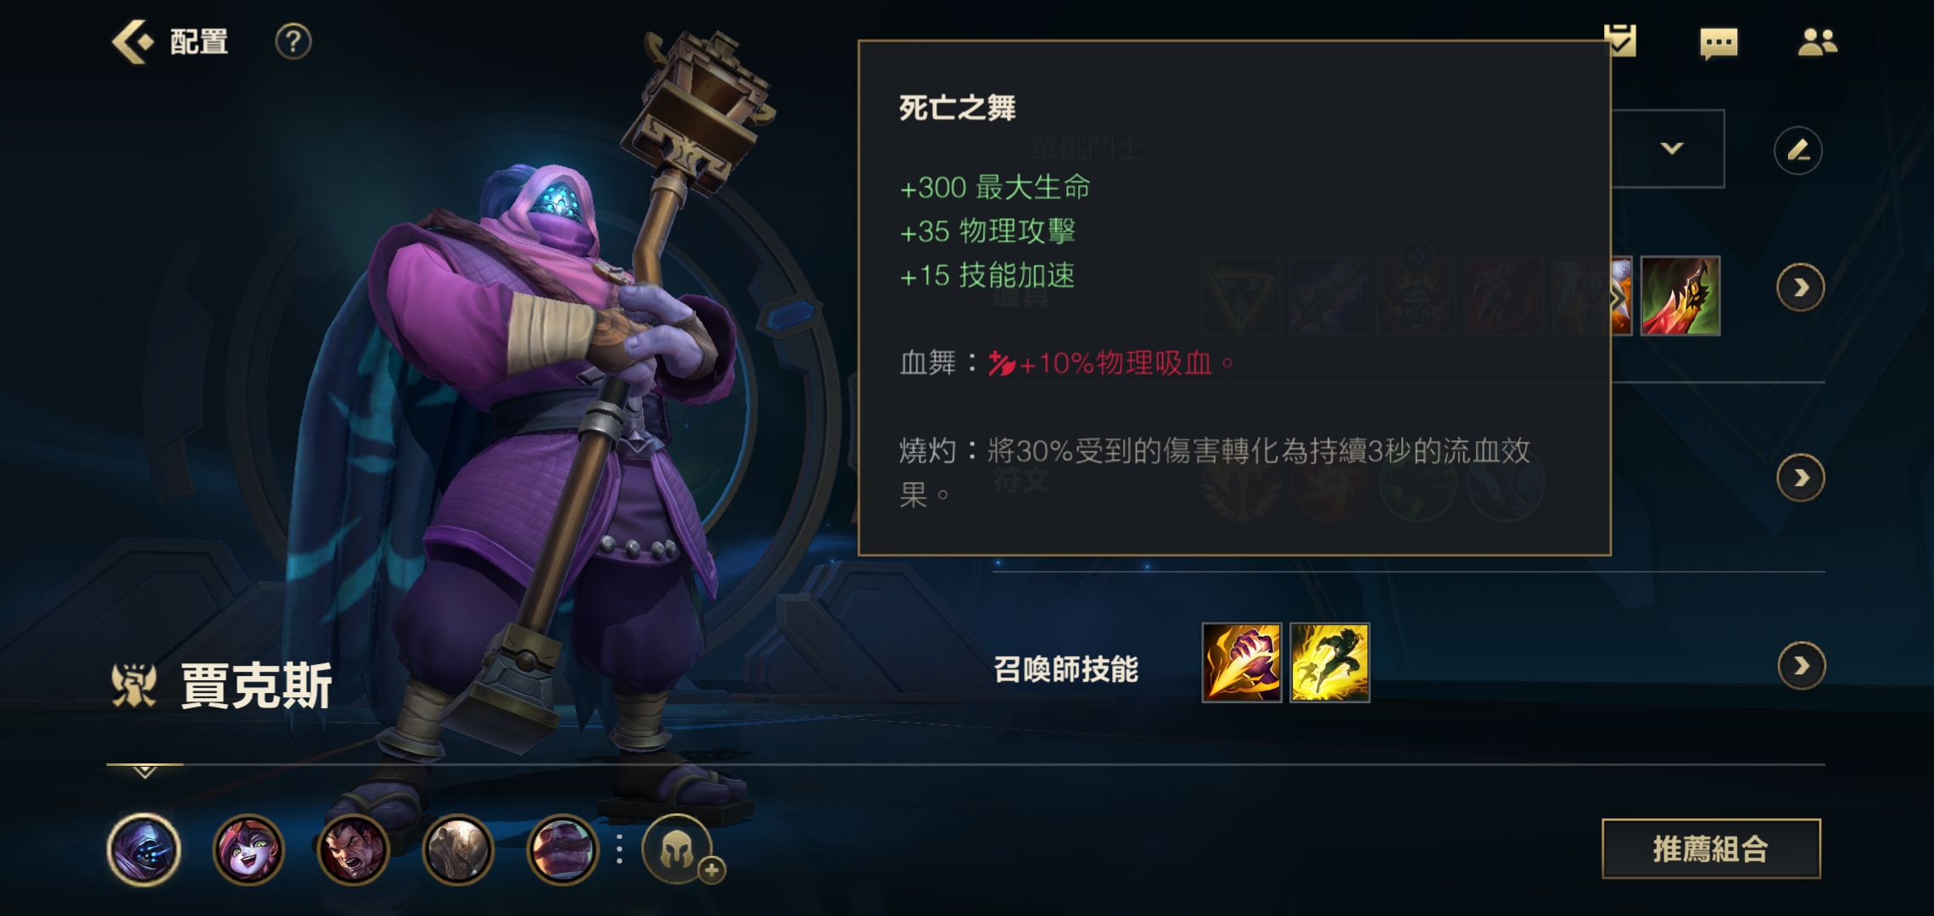Open items list with the arrow button

(1800, 288)
